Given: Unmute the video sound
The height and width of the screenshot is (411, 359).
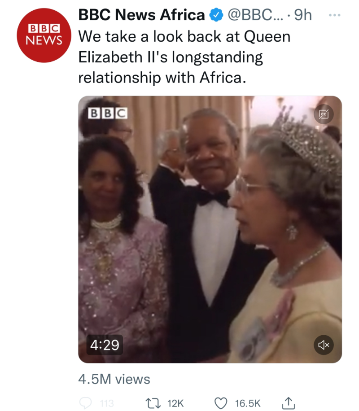Looking at the screenshot, I should point(324,345).
